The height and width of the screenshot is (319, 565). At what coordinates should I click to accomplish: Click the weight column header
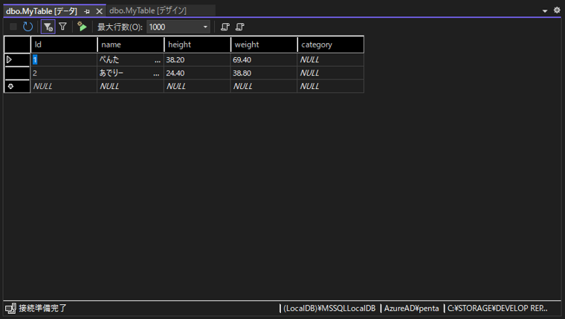tap(264, 45)
